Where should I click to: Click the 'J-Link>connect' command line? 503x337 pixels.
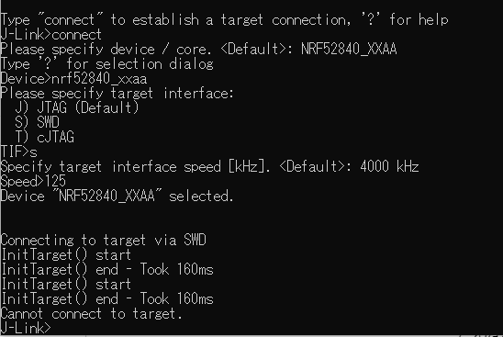pyautogui.click(x=50, y=34)
